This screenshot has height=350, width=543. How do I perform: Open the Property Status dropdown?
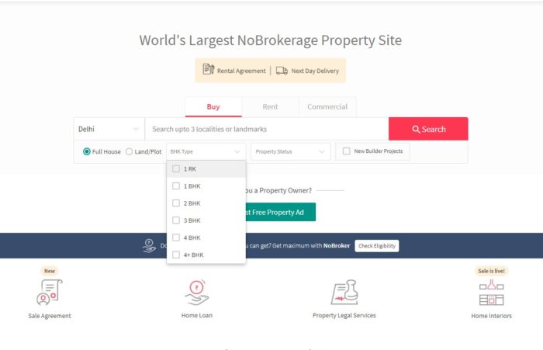(290, 151)
